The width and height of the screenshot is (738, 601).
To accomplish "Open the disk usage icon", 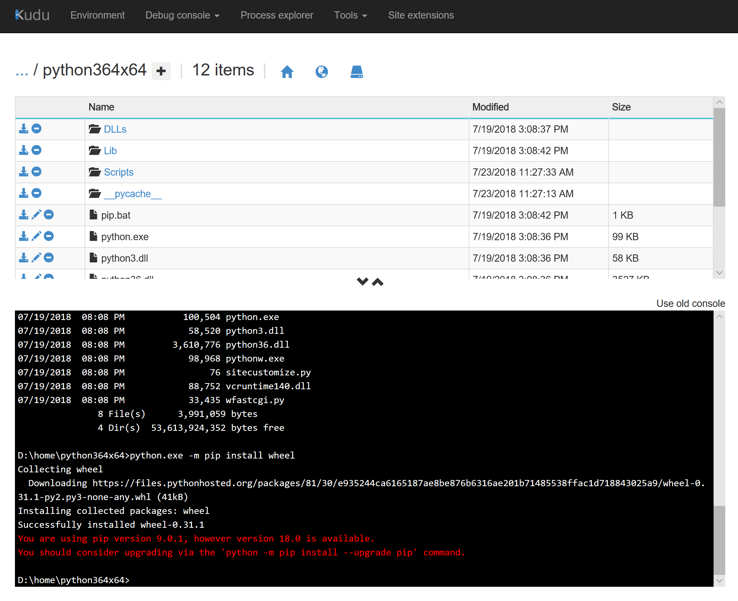I will pyautogui.click(x=356, y=71).
